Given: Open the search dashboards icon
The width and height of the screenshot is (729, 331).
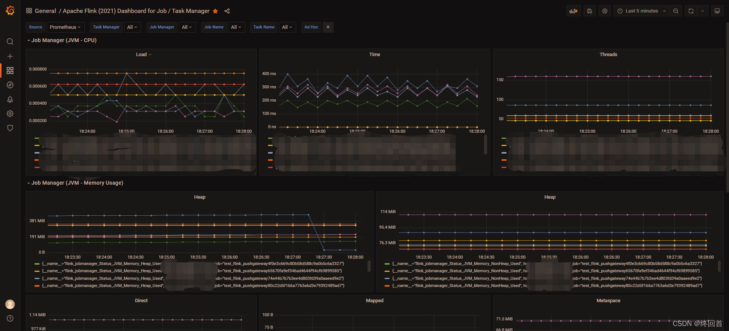Looking at the screenshot, I should (10, 42).
